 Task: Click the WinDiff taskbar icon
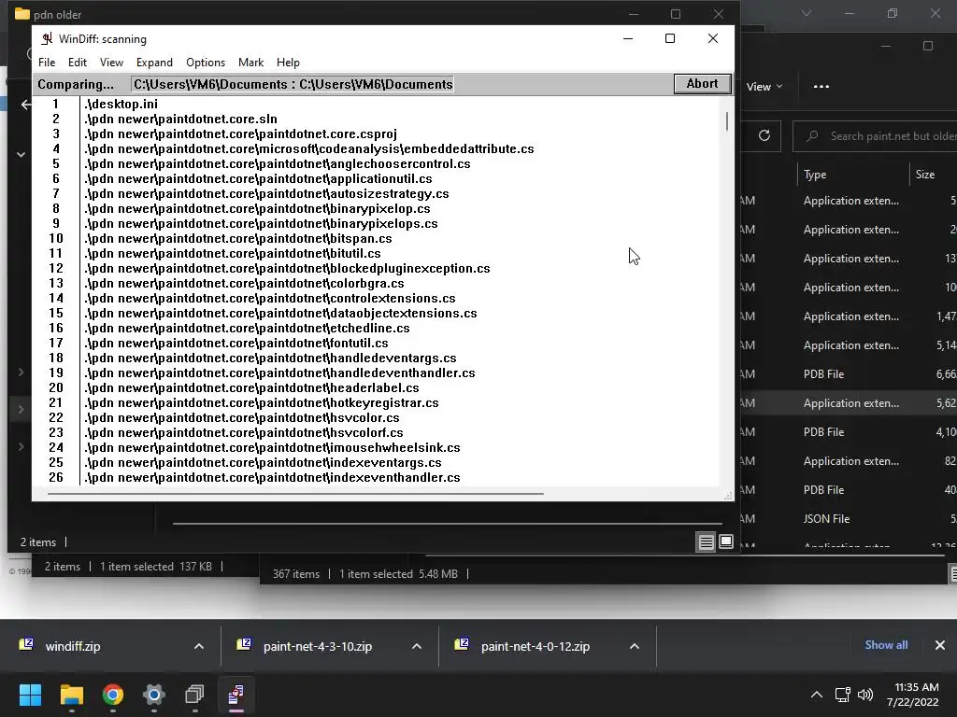pyautogui.click(x=236, y=695)
